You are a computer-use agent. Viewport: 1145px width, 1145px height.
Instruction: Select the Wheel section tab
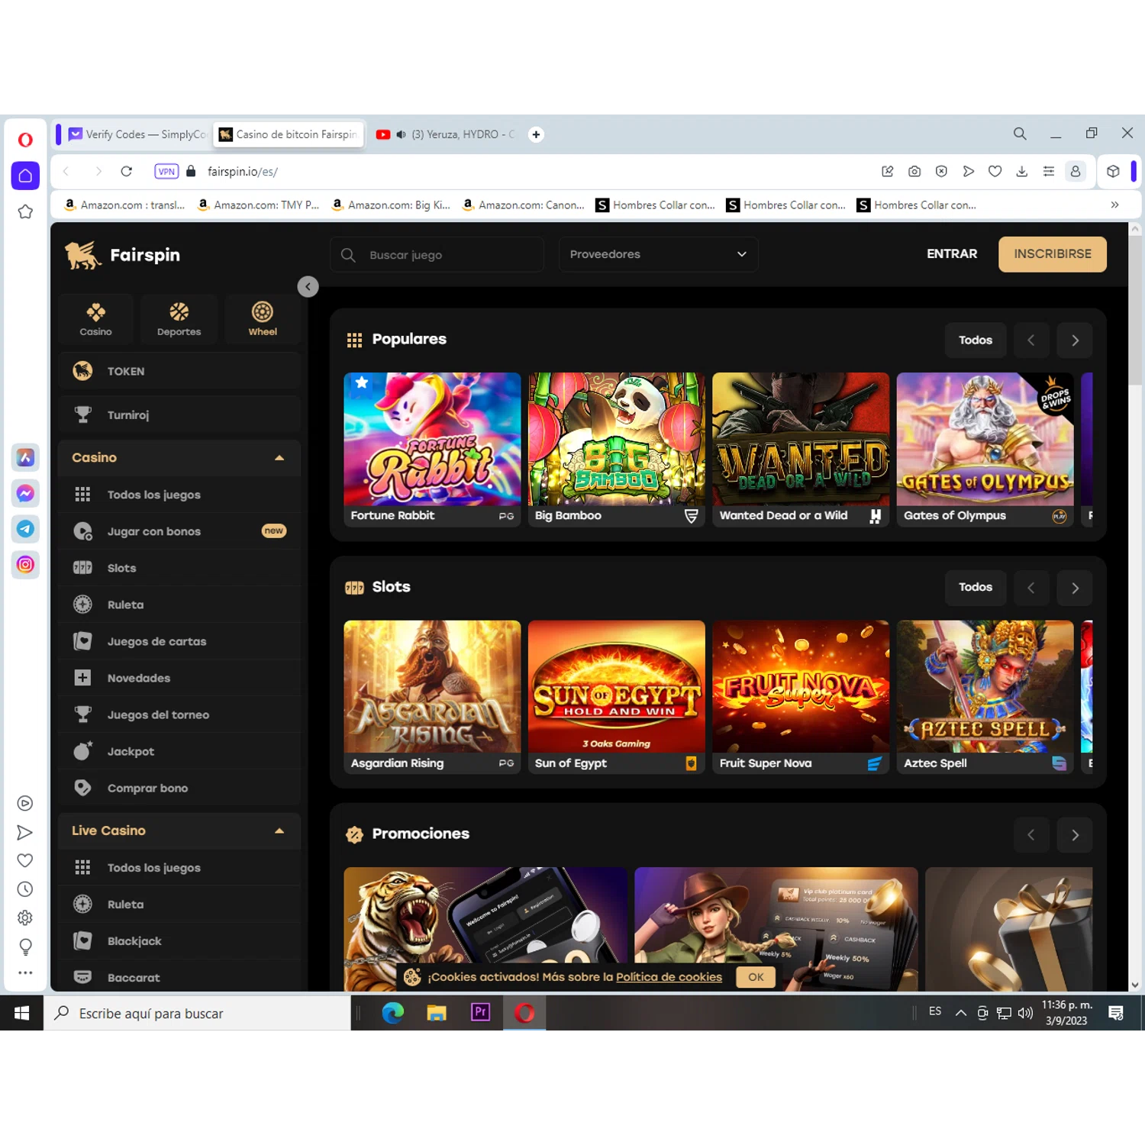click(263, 319)
